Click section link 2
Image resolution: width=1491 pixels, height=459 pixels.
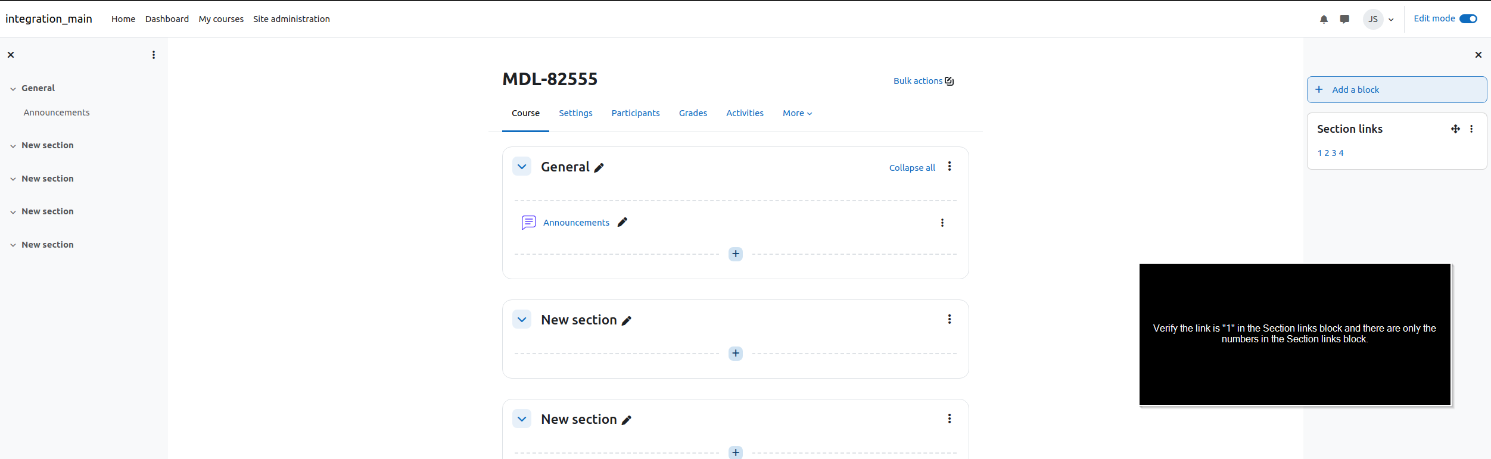[x=1327, y=153]
